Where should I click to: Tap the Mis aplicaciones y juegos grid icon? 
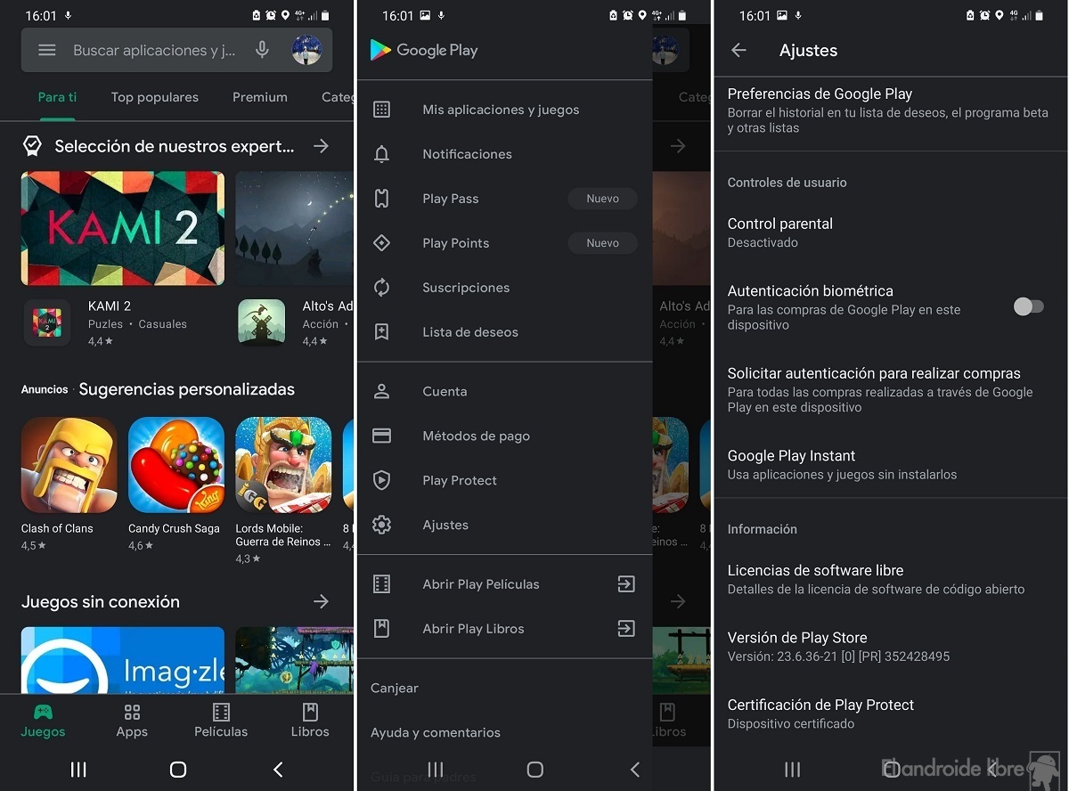tap(381, 110)
